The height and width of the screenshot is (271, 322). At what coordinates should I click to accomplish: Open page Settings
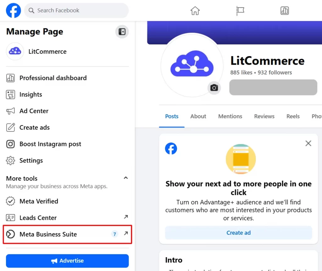click(x=67, y=160)
